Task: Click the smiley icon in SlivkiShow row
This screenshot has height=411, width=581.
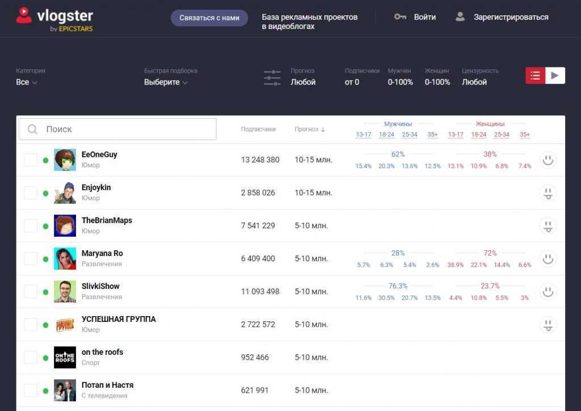Action: [x=548, y=292]
